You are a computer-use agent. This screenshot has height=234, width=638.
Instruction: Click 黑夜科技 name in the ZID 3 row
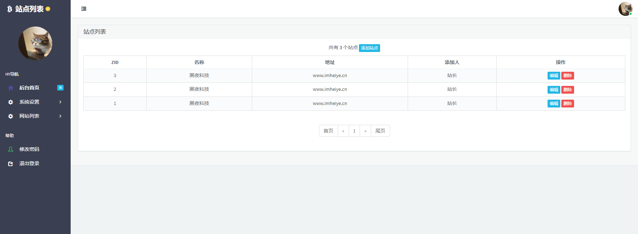[x=199, y=75]
